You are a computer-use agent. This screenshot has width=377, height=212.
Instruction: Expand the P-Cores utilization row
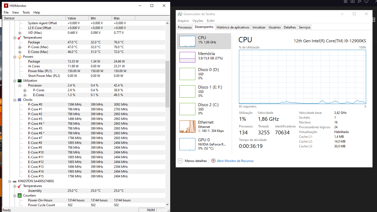[25, 90]
